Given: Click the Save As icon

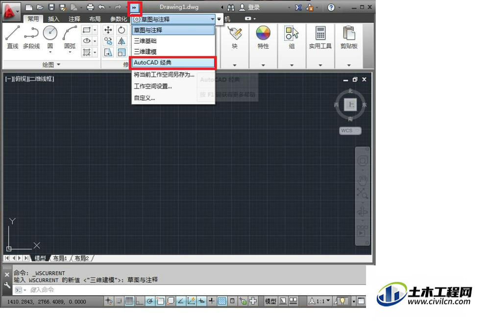Looking at the screenshot, I should [x=63, y=7].
